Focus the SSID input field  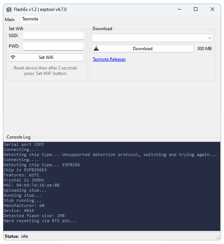tap(54, 36)
